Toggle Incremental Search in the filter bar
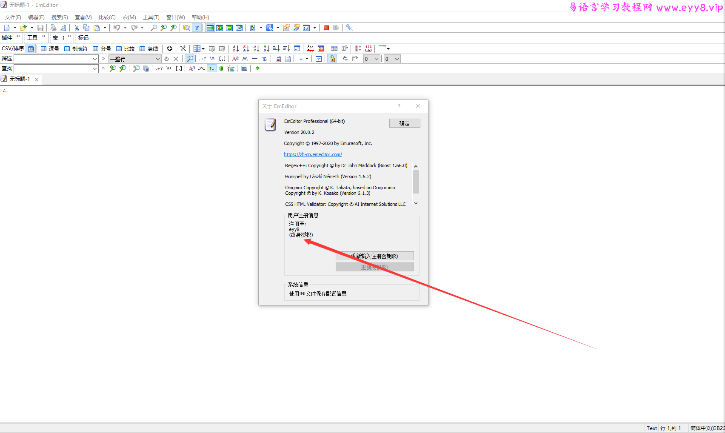The image size is (725, 433). click(x=190, y=59)
